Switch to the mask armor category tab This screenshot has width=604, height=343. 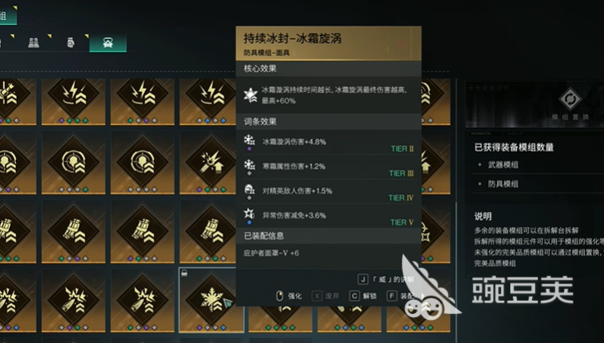click(108, 42)
